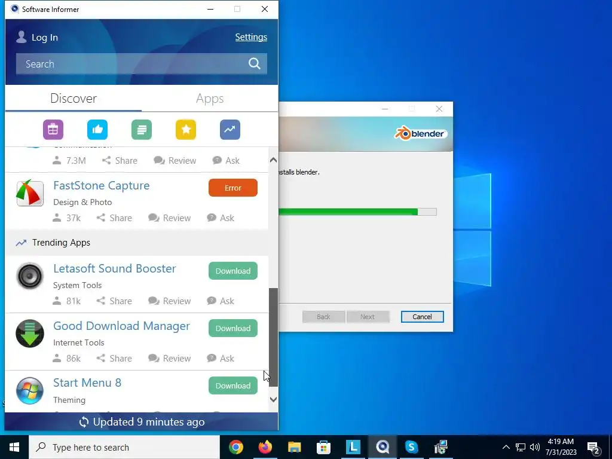The image size is (612, 459).
Task: Click the app list scrollbar thumb
Action: (x=273, y=337)
